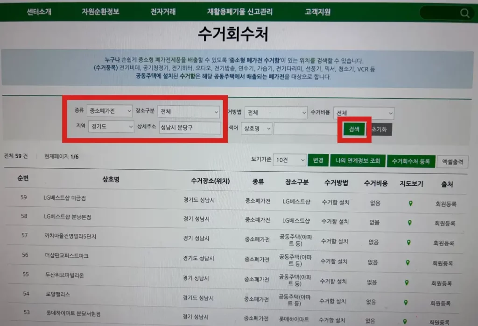
Task: Open the 종류 dropdown showing 중소폐가전
Action: tap(110, 110)
